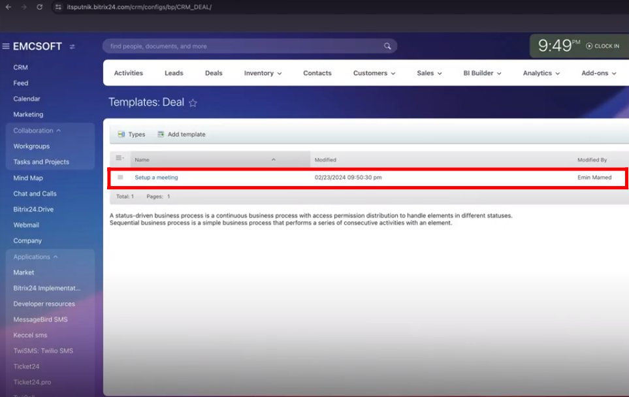Expand the BI Builder dropdown
Screen dimensions: 629x397
click(x=482, y=73)
